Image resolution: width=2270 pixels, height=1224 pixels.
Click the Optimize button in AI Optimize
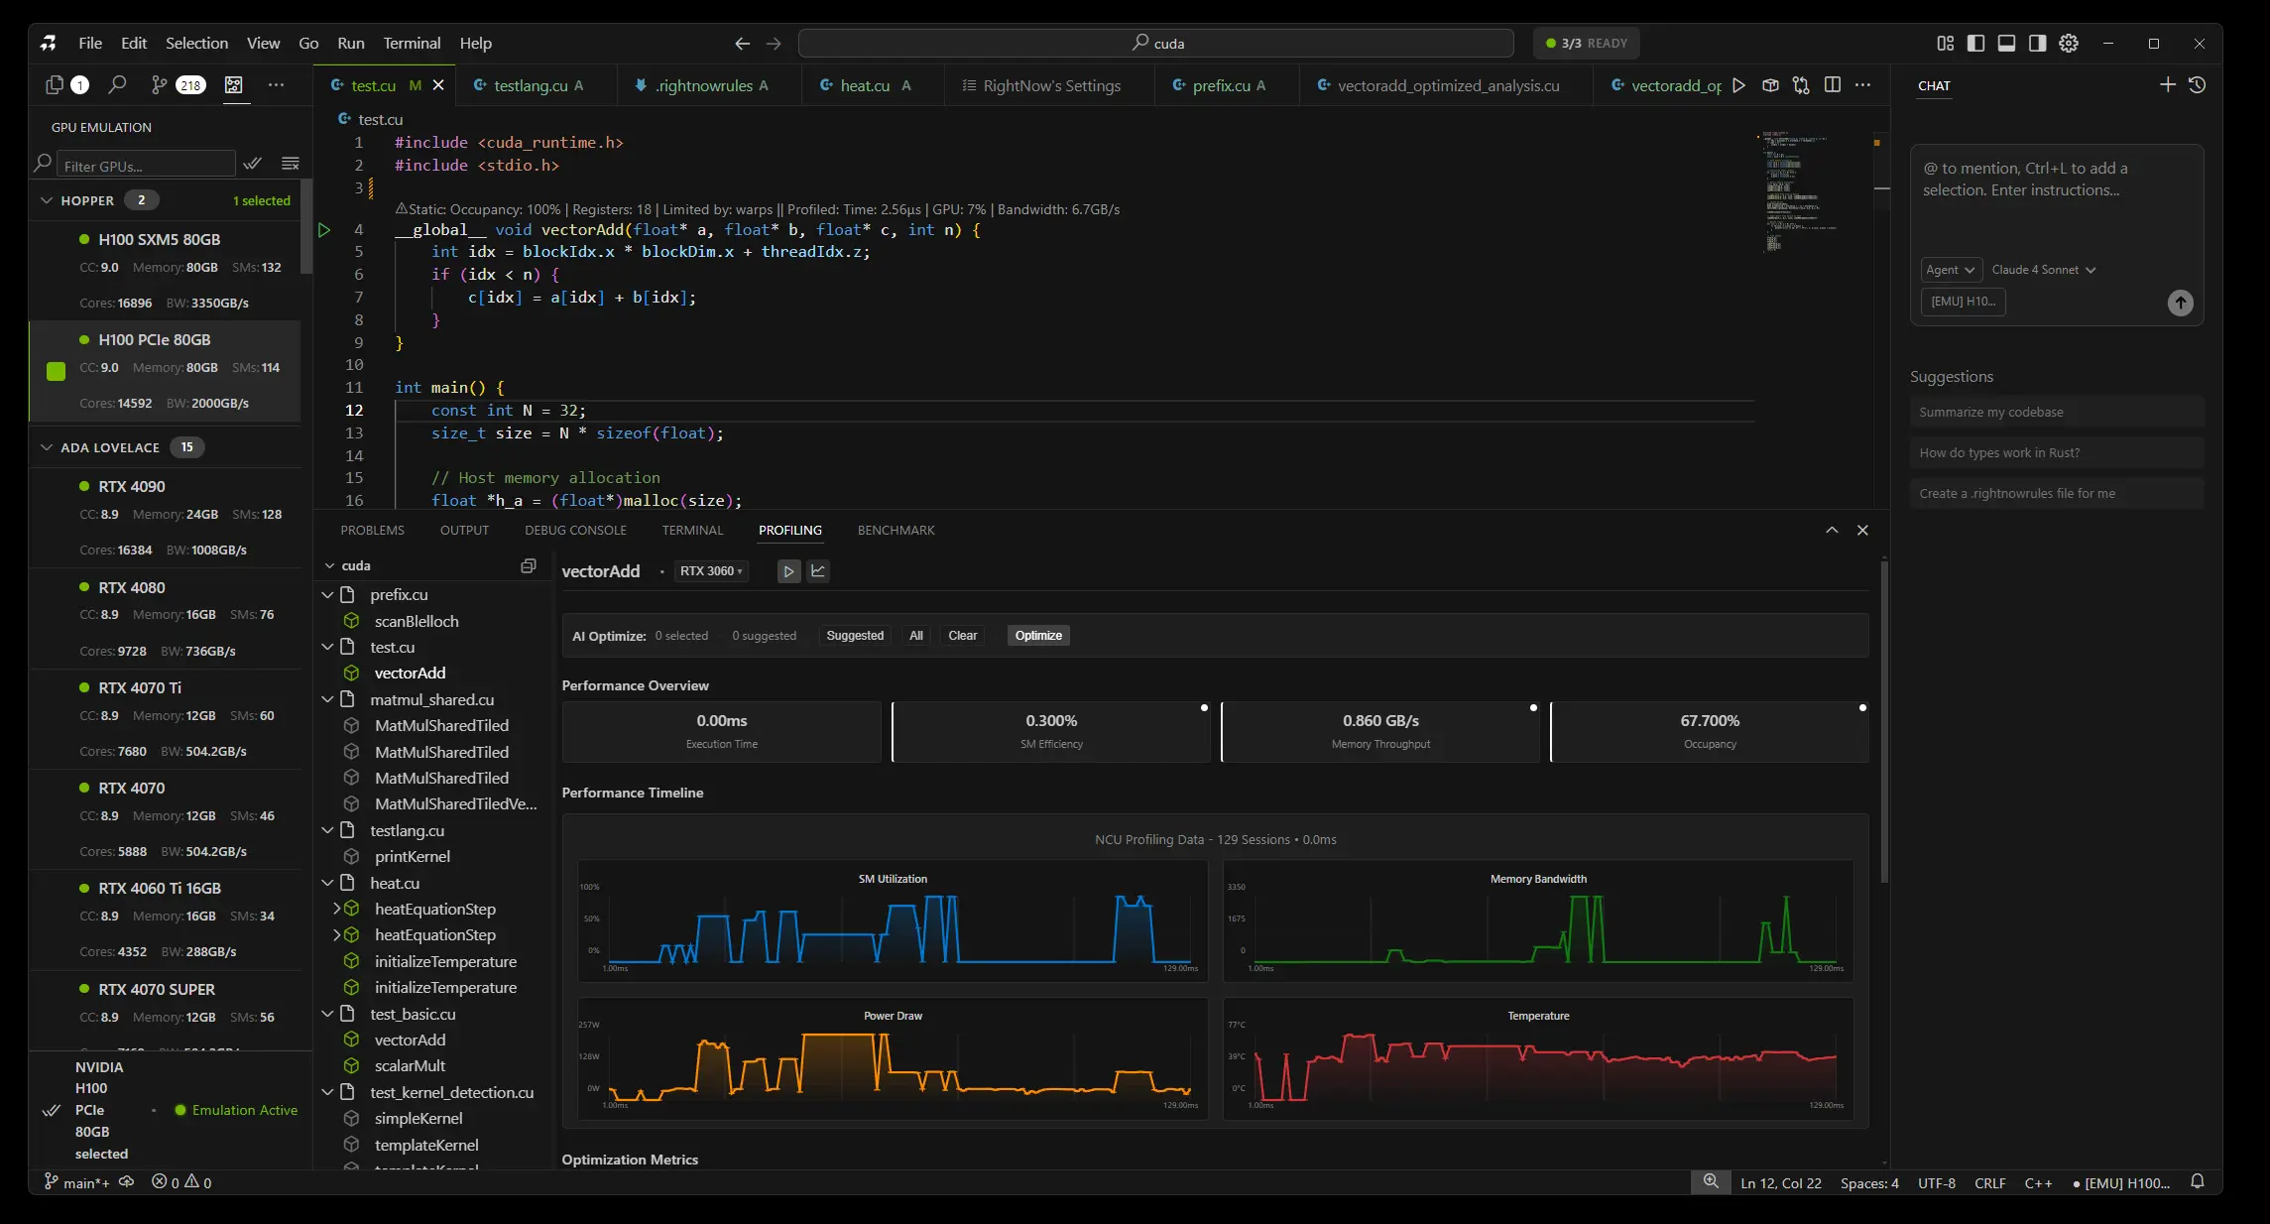point(1037,635)
